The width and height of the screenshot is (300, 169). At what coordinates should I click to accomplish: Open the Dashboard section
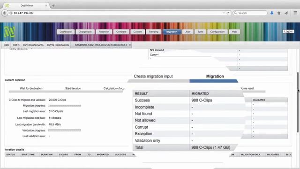tap(66, 32)
